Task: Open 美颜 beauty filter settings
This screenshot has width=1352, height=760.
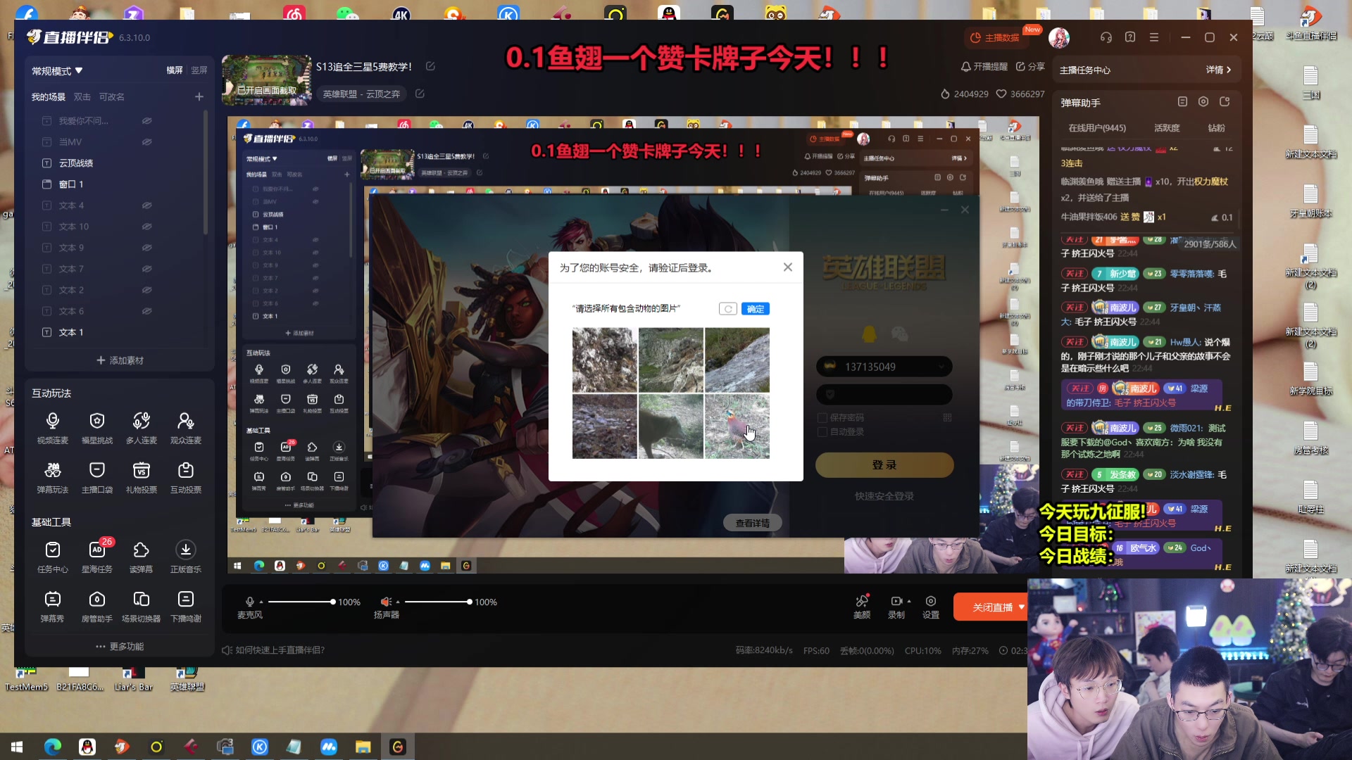Action: pyautogui.click(x=862, y=607)
